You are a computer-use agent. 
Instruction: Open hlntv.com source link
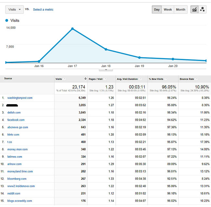pos(13,135)
